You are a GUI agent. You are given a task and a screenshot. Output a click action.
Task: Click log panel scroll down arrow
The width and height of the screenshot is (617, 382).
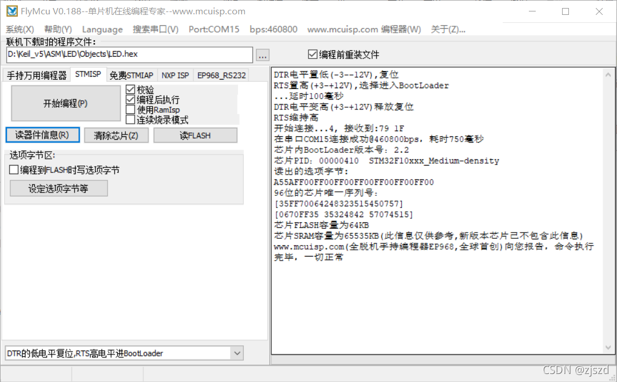608,347
